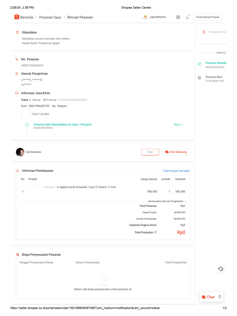Click the customer support headset icon
The width and height of the screenshot is (237, 316).
click(221, 269)
